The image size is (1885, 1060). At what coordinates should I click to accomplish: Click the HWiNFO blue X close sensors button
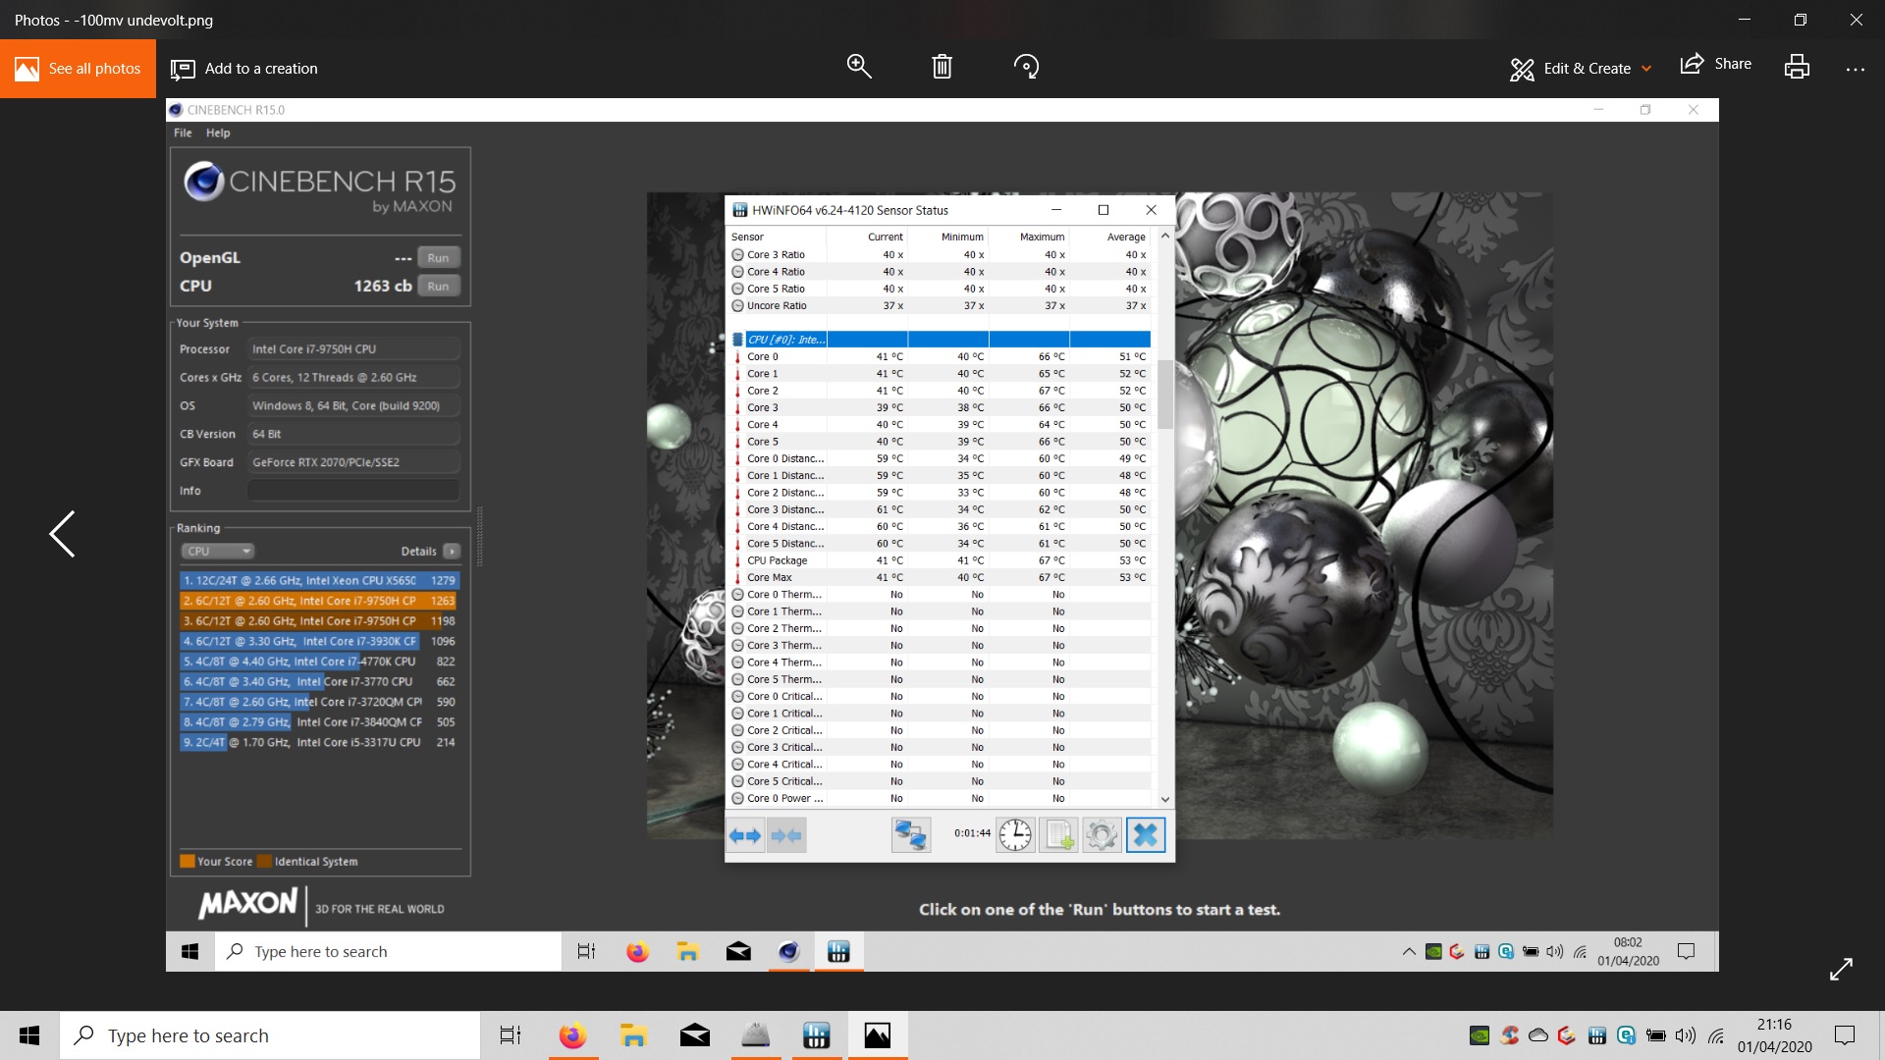pyautogui.click(x=1145, y=835)
